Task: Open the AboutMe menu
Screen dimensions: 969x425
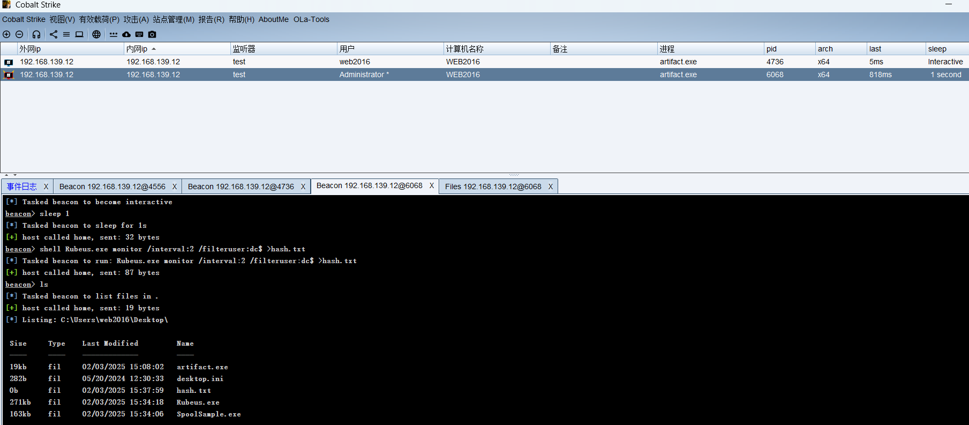Action: pyautogui.click(x=273, y=19)
